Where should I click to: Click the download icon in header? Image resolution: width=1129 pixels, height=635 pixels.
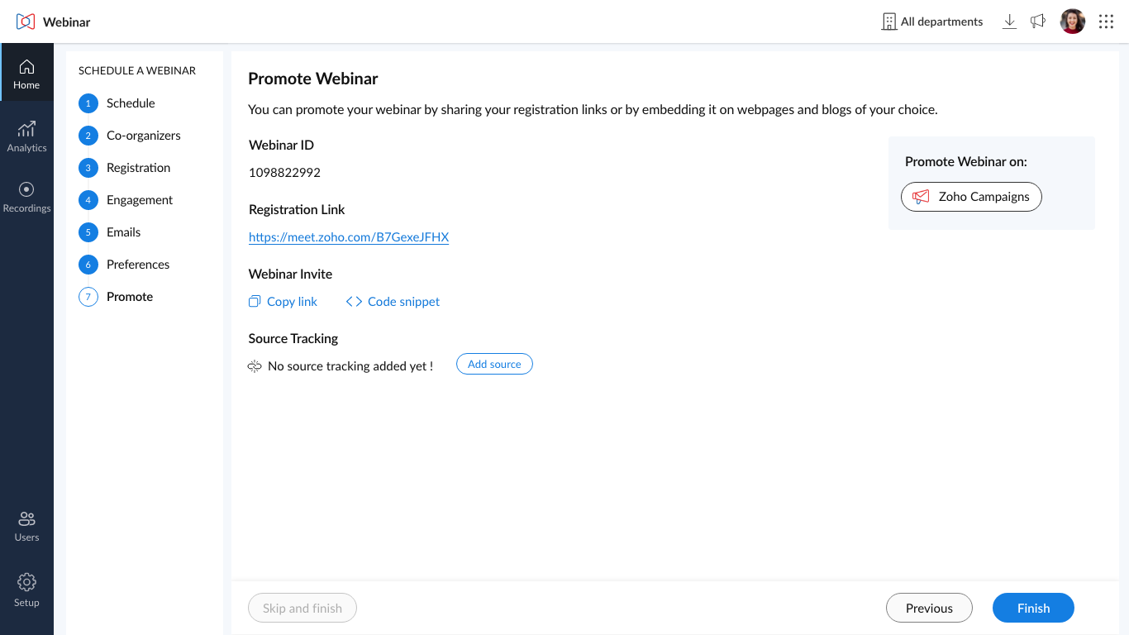click(1009, 21)
